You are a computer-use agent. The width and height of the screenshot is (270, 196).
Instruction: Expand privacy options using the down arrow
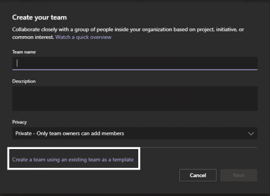pos(251,133)
